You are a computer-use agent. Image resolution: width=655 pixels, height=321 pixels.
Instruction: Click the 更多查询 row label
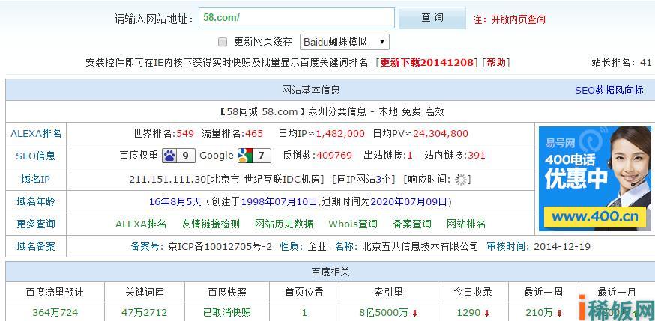[x=36, y=224]
